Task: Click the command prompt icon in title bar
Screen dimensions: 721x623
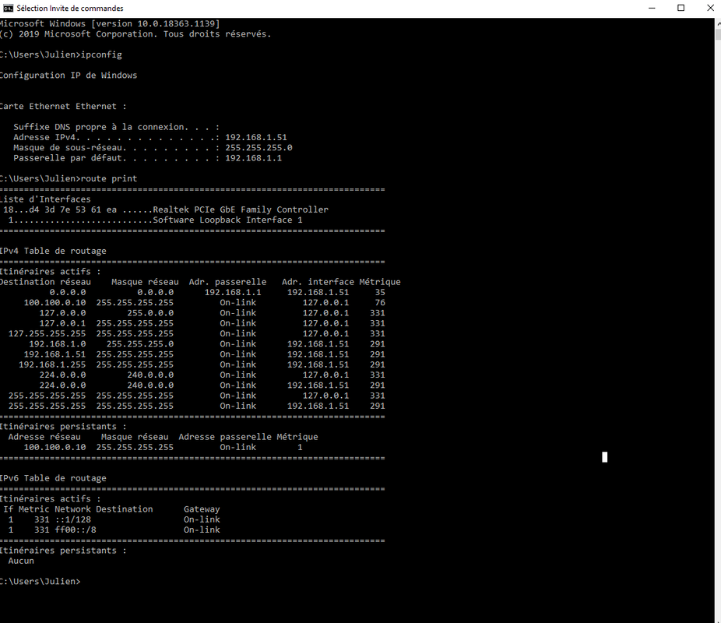Action: tap(8, 8)
